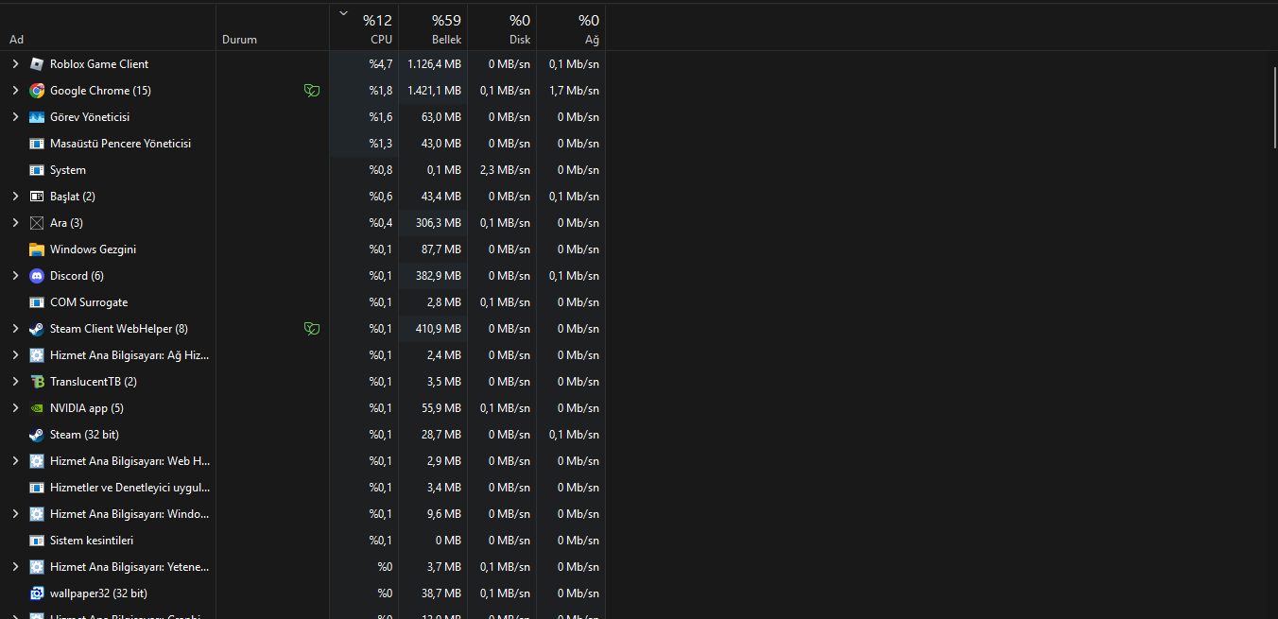Screen dimensions: 1278x619
Task: Sort processes by the Ad column header
Action: [108, 27]
